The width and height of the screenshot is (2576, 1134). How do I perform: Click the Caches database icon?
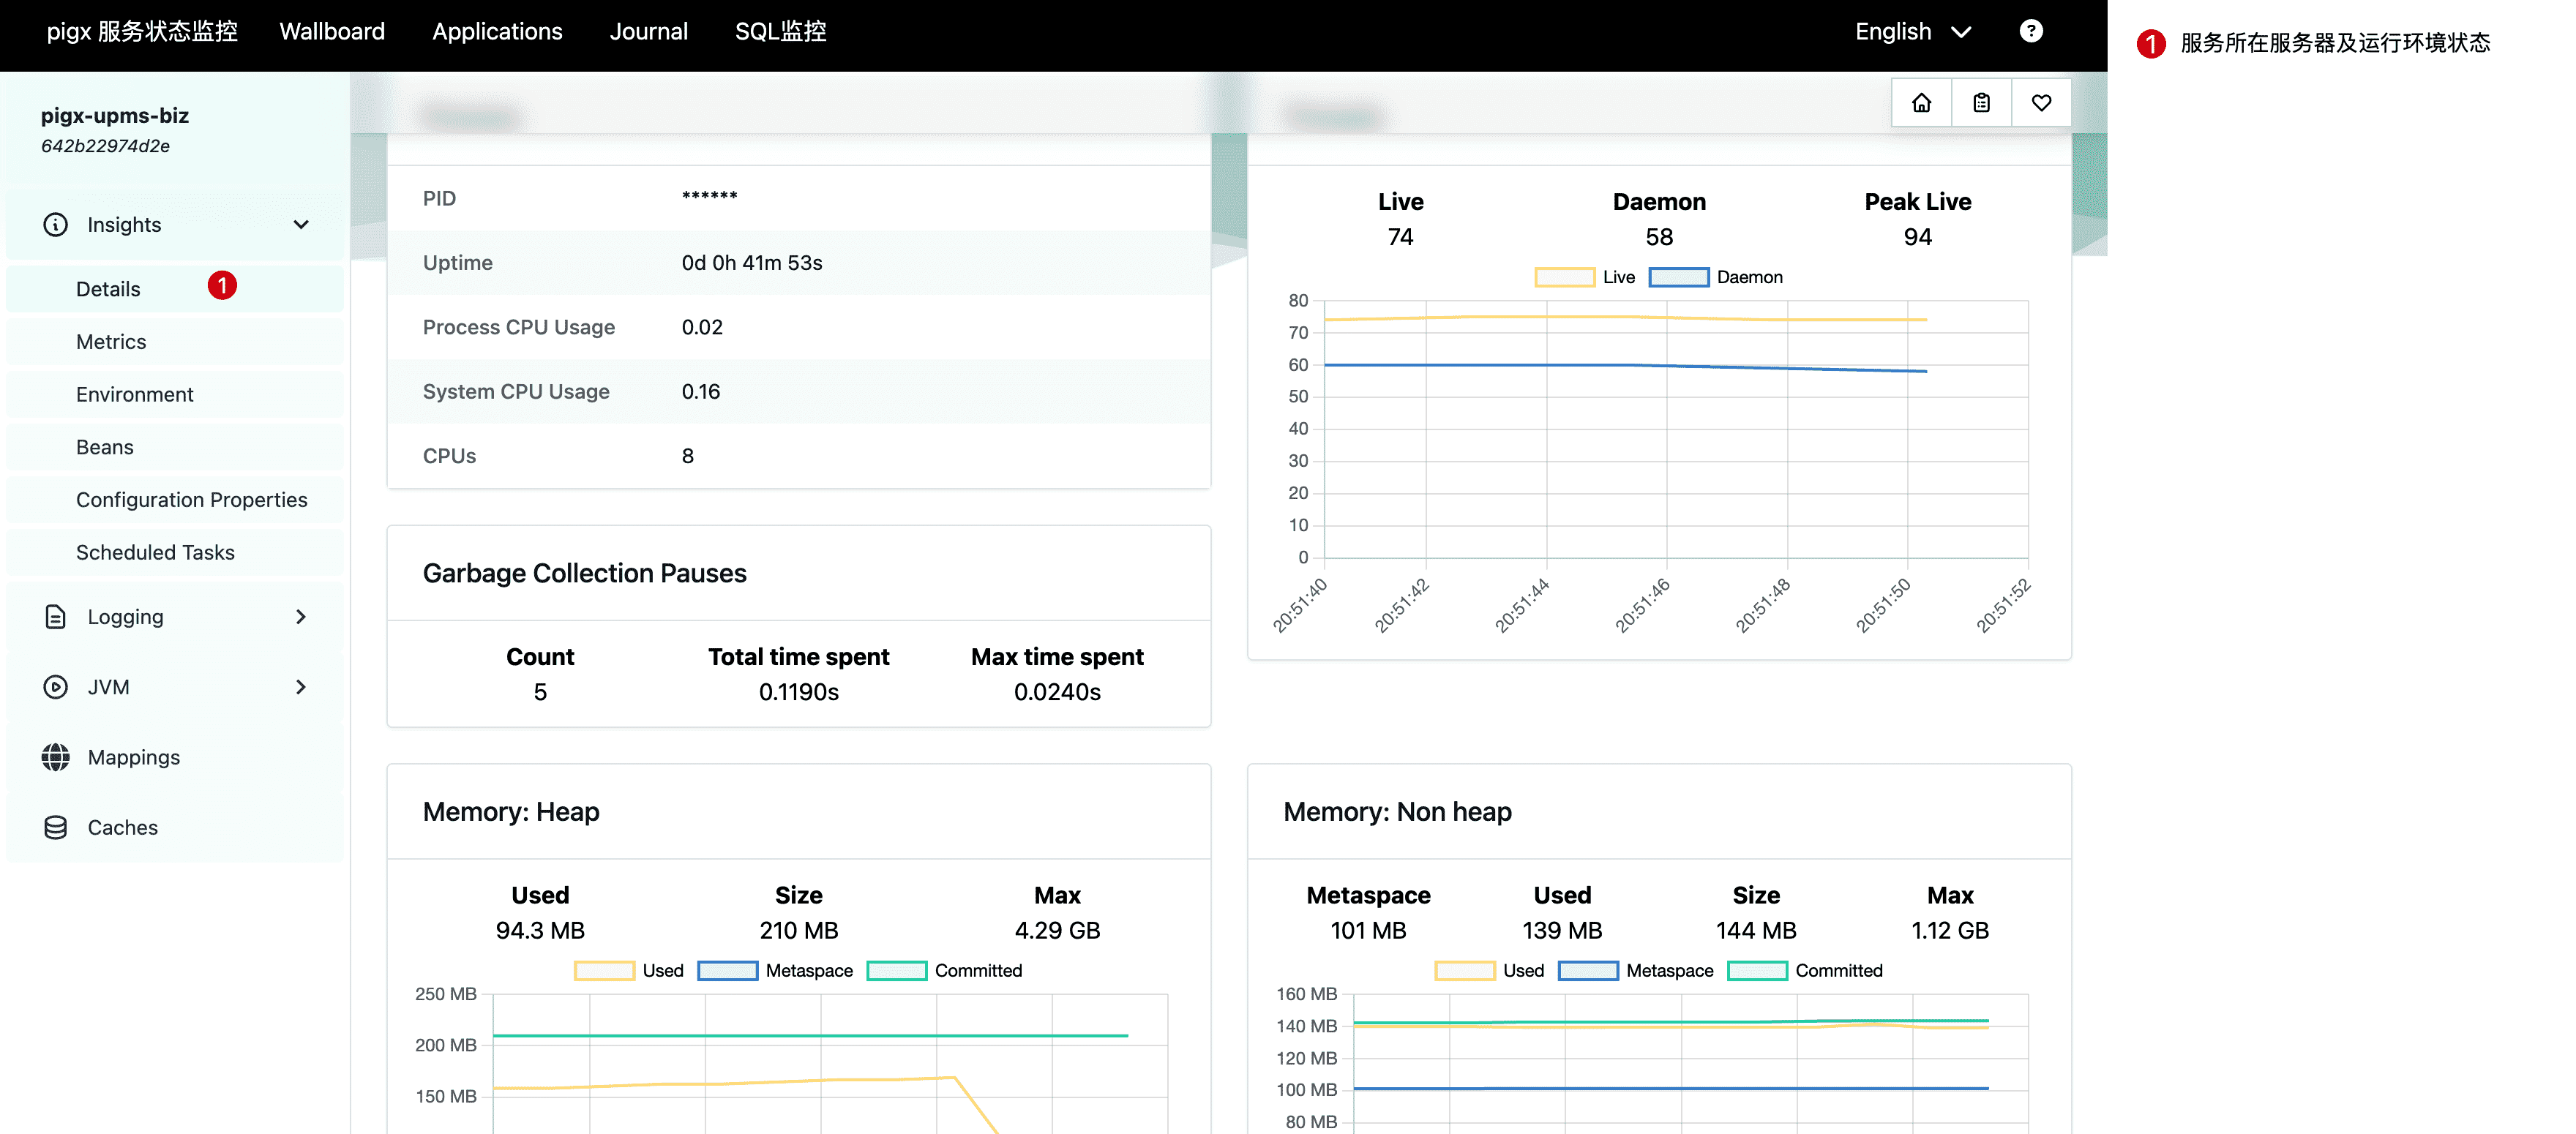[56, 827]
